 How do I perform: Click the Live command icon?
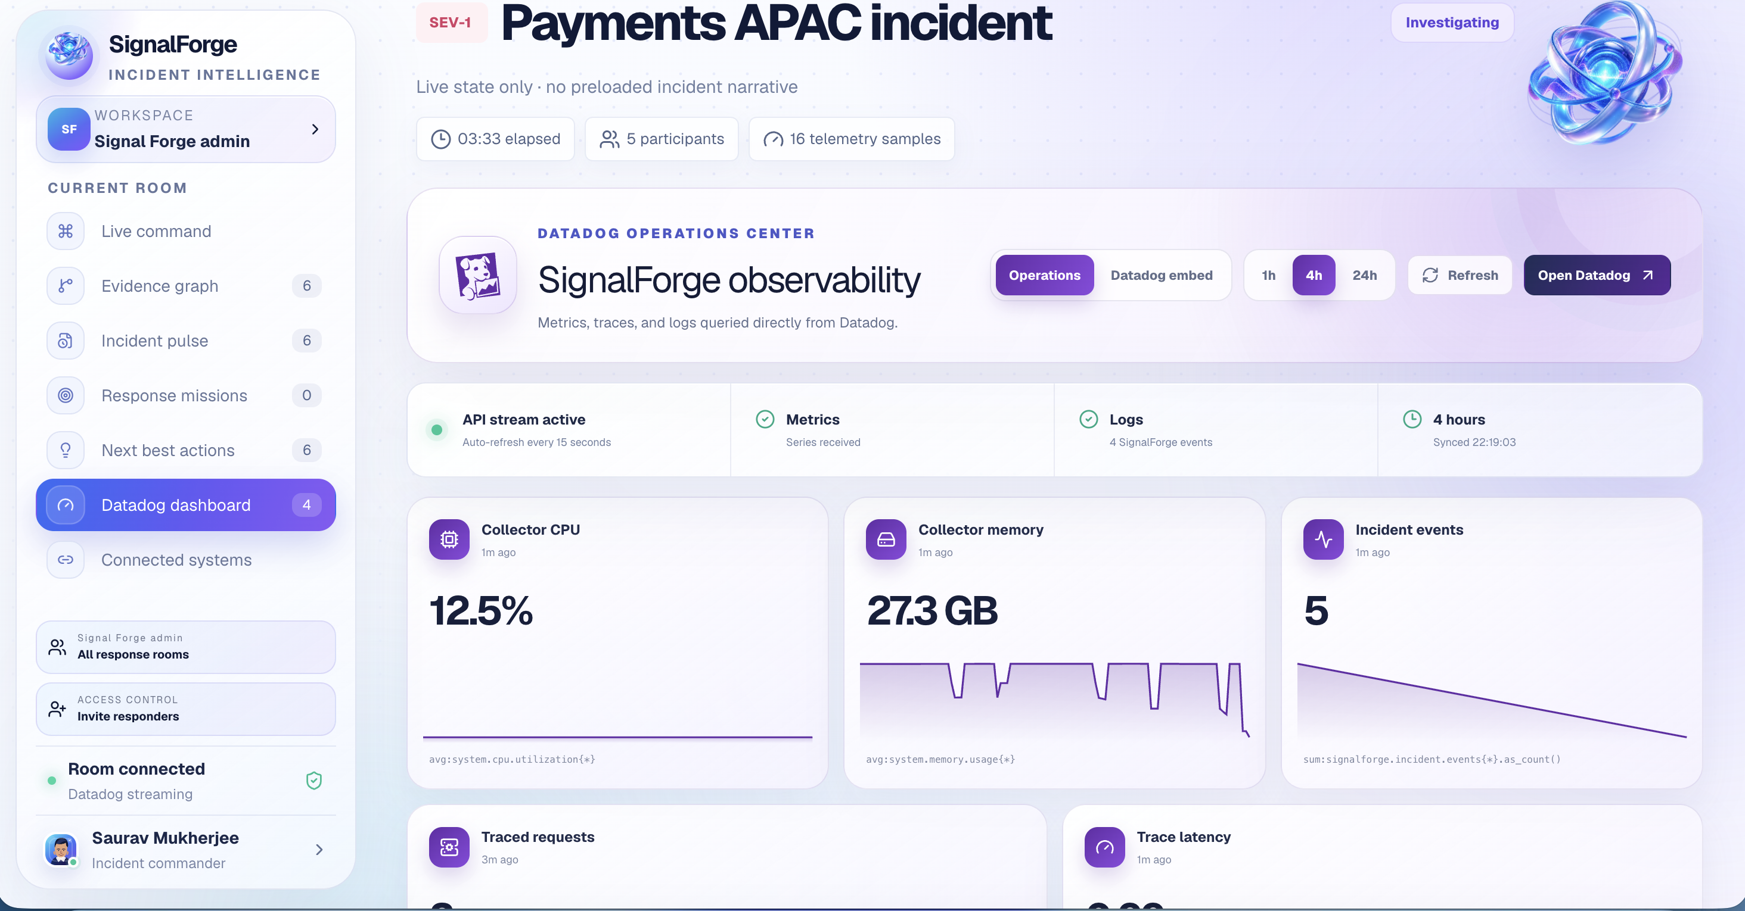pos(66,232)
